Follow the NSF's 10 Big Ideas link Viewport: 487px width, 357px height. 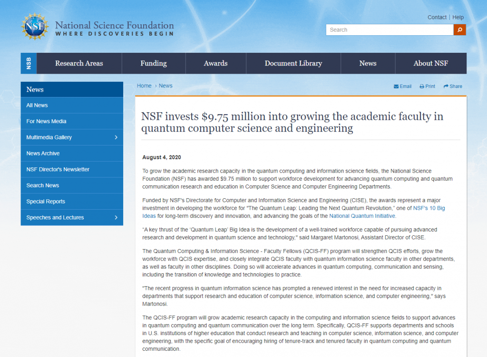[429, 208]
